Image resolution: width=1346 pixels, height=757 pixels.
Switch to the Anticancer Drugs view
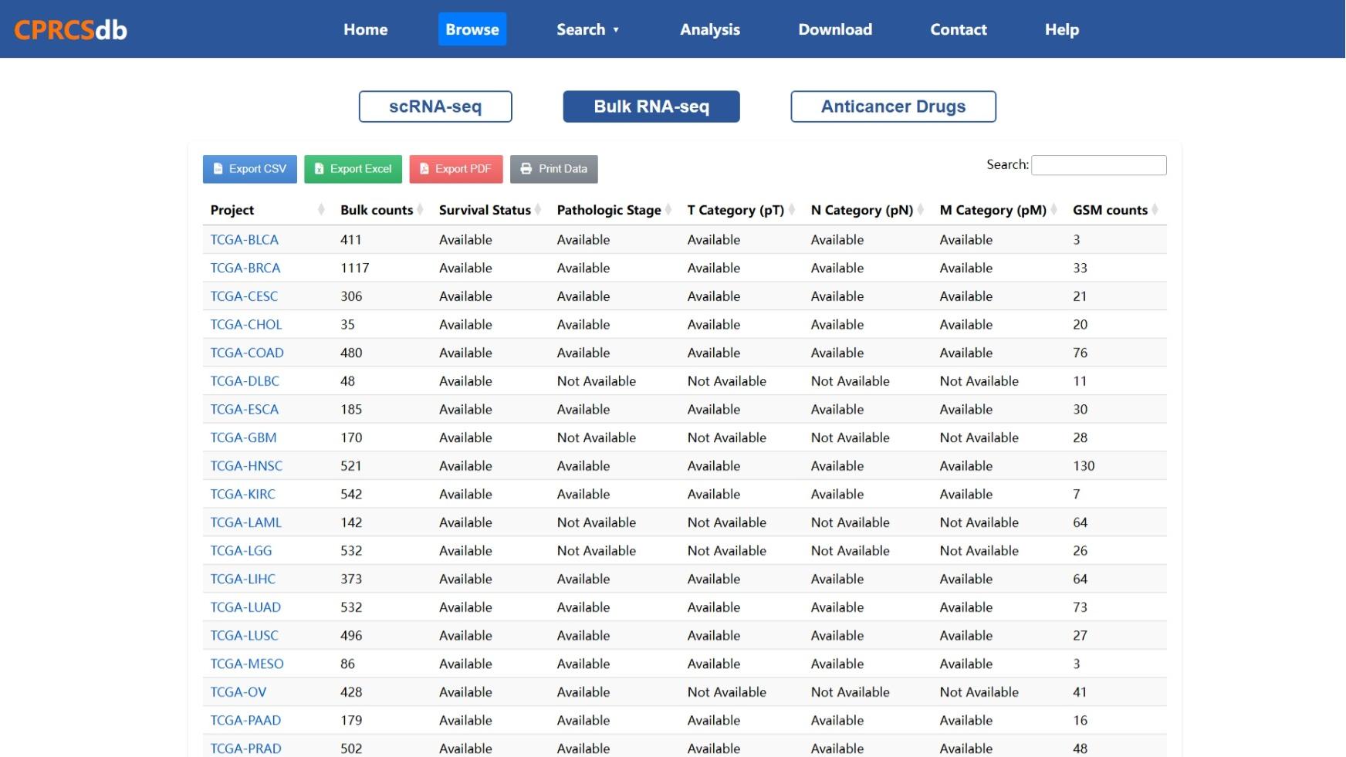[x=892, y=106]
